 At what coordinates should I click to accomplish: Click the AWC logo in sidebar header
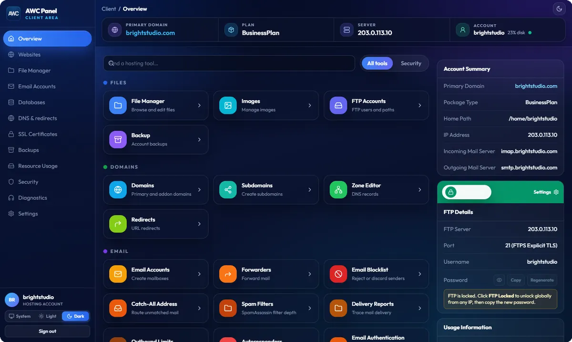pos(13,13)
